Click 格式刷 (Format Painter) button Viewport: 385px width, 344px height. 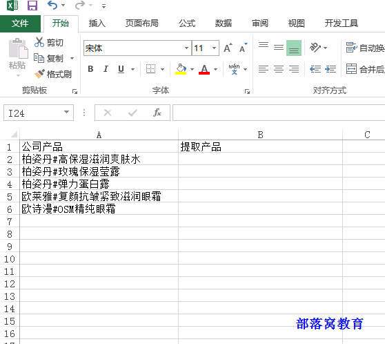(x=52, y=74)
